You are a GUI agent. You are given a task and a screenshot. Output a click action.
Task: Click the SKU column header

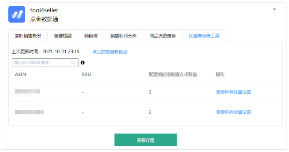[86, 74]
